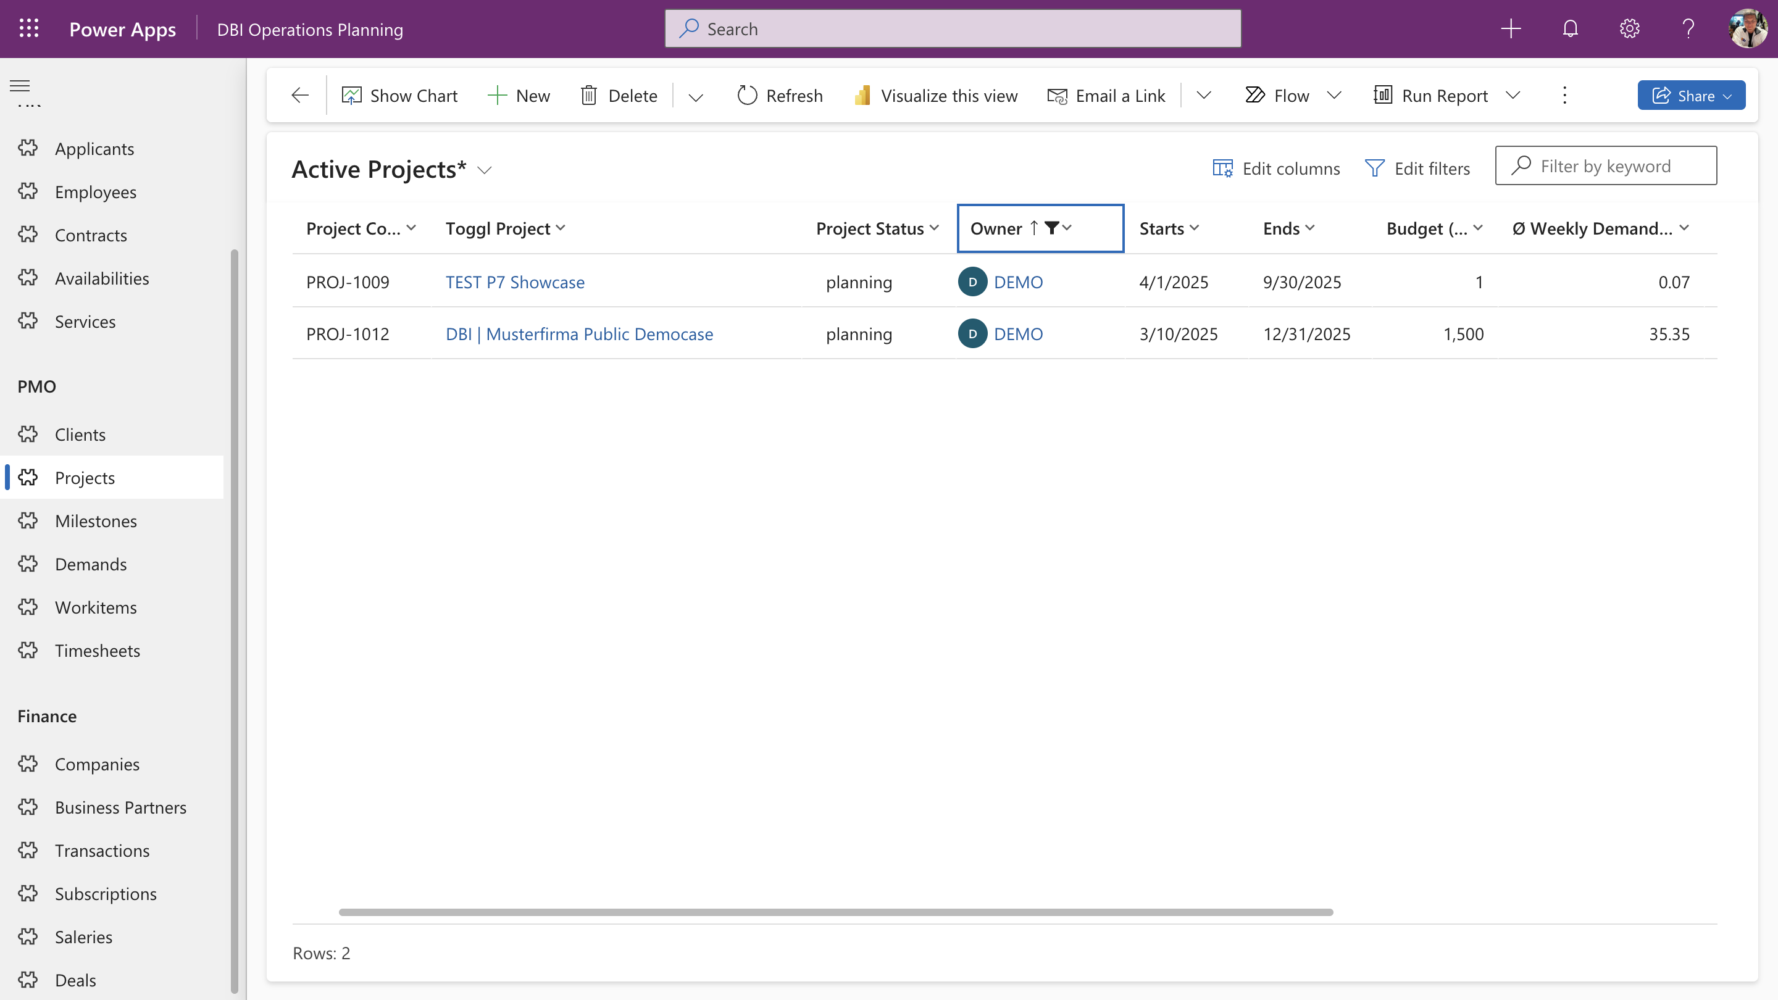Click the Projects puzzle icon in sidebar

(x=28, y=478)
